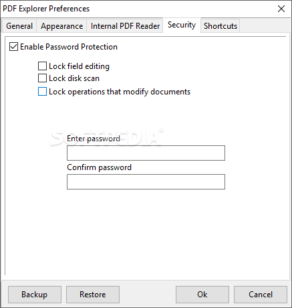The image size is (292, 308).
Task: Select the Internal PDF Reader tab
Action: (125, 26)
